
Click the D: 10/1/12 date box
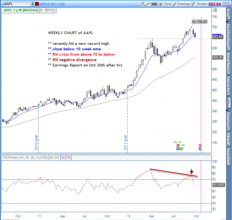click(48, 10)
